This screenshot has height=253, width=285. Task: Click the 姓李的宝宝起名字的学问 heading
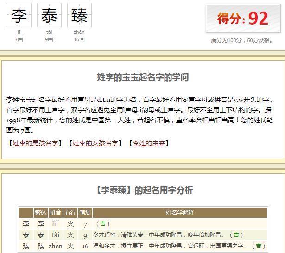coord(143,77)
